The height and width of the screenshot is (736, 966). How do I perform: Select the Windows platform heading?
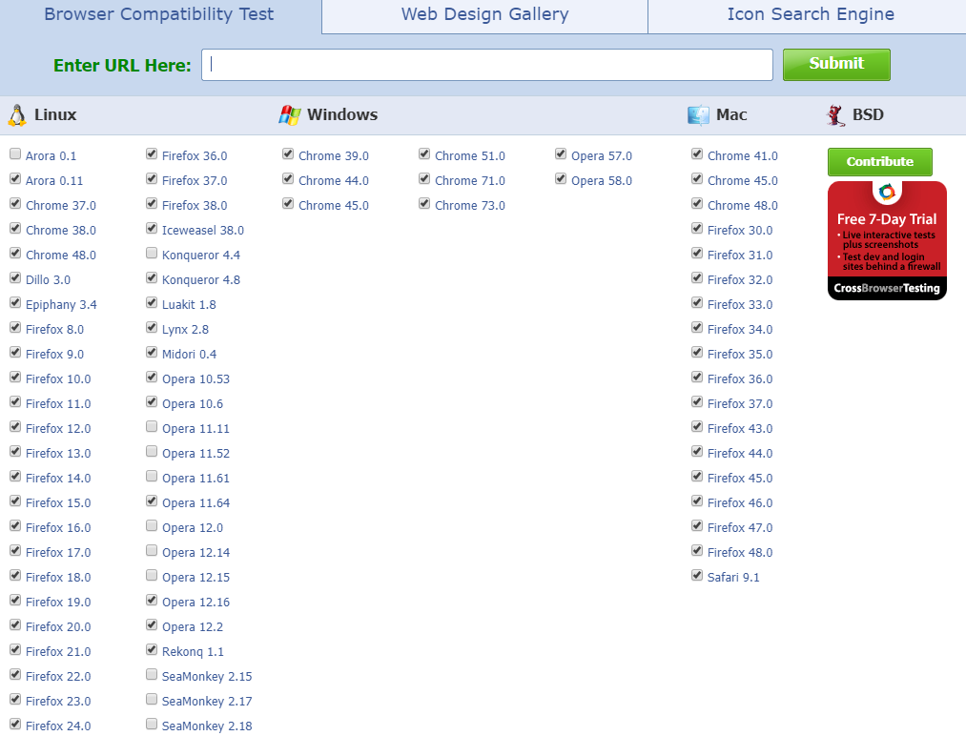[342, 115]
